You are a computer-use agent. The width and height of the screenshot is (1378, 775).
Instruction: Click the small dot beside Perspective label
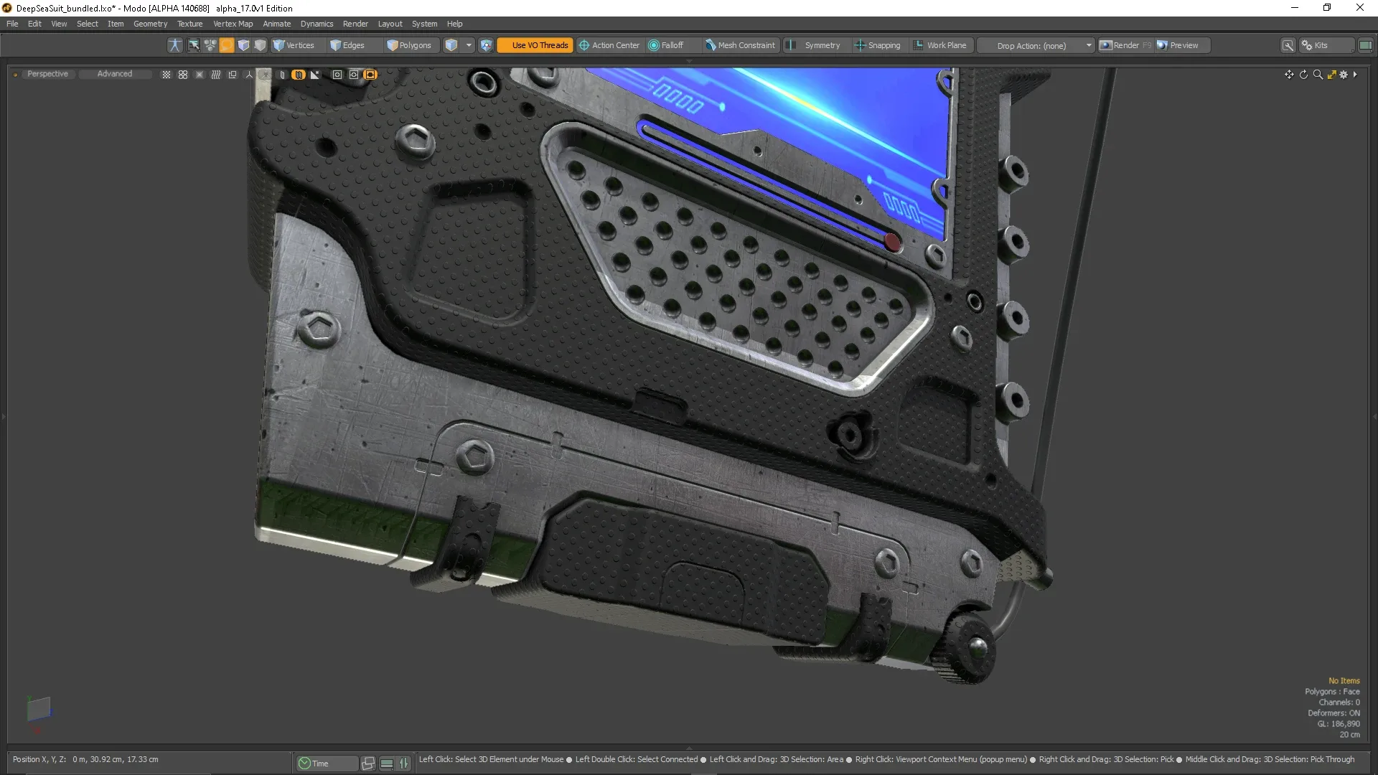pos(15,75)
